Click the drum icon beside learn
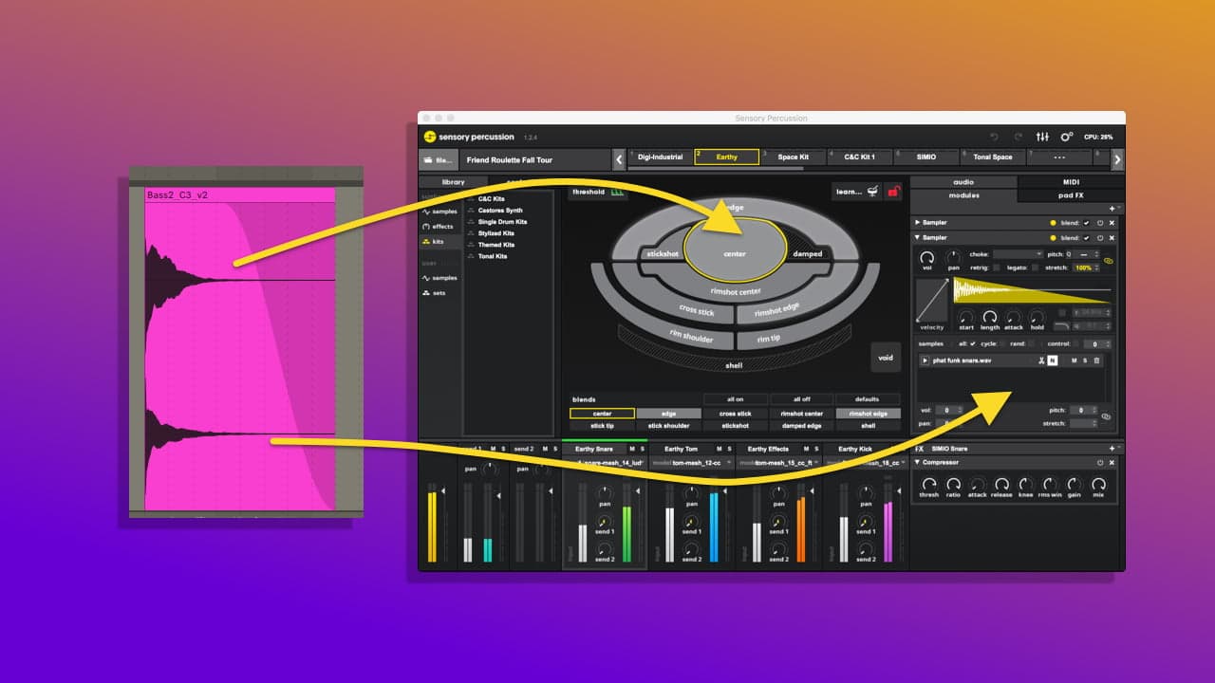Screen dimensions: 1215x683 pos(871,192)
